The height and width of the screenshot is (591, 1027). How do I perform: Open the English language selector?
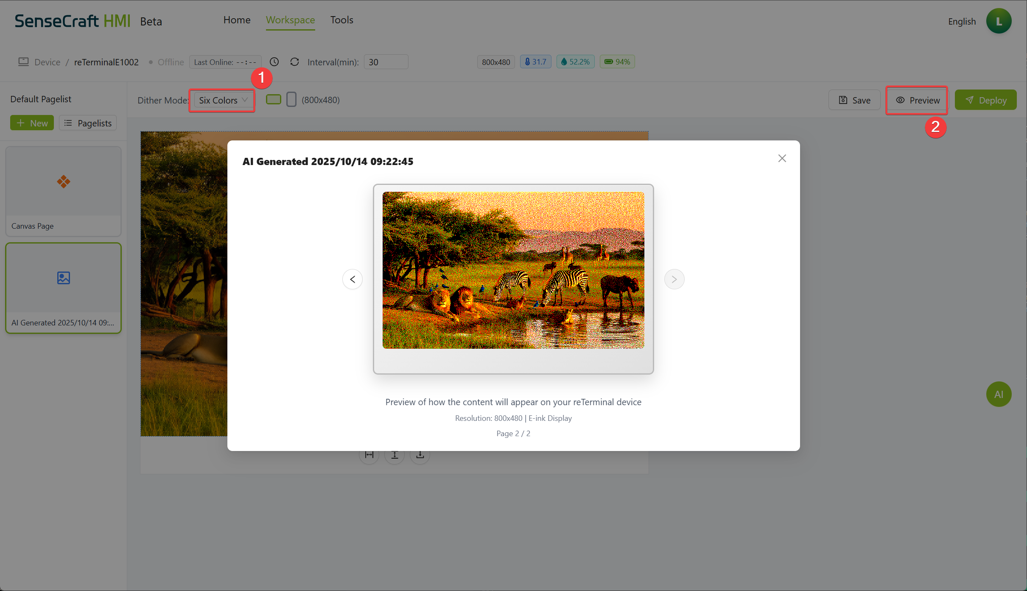pyautogui.click(x=962, y=21)
